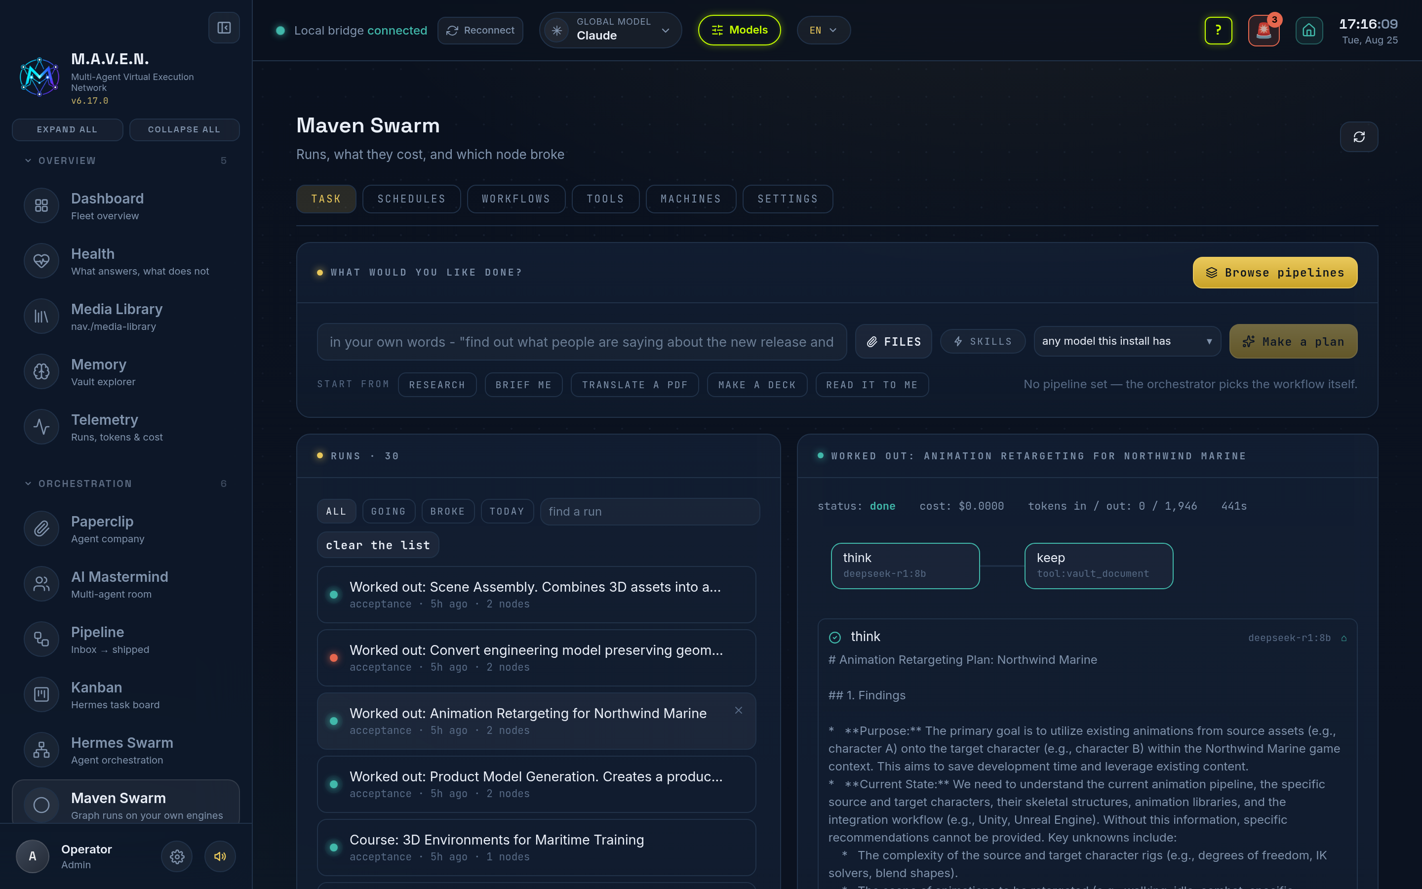Open the help question mark icon
The image size is (1422, 889).
(x=1218, y=30)
